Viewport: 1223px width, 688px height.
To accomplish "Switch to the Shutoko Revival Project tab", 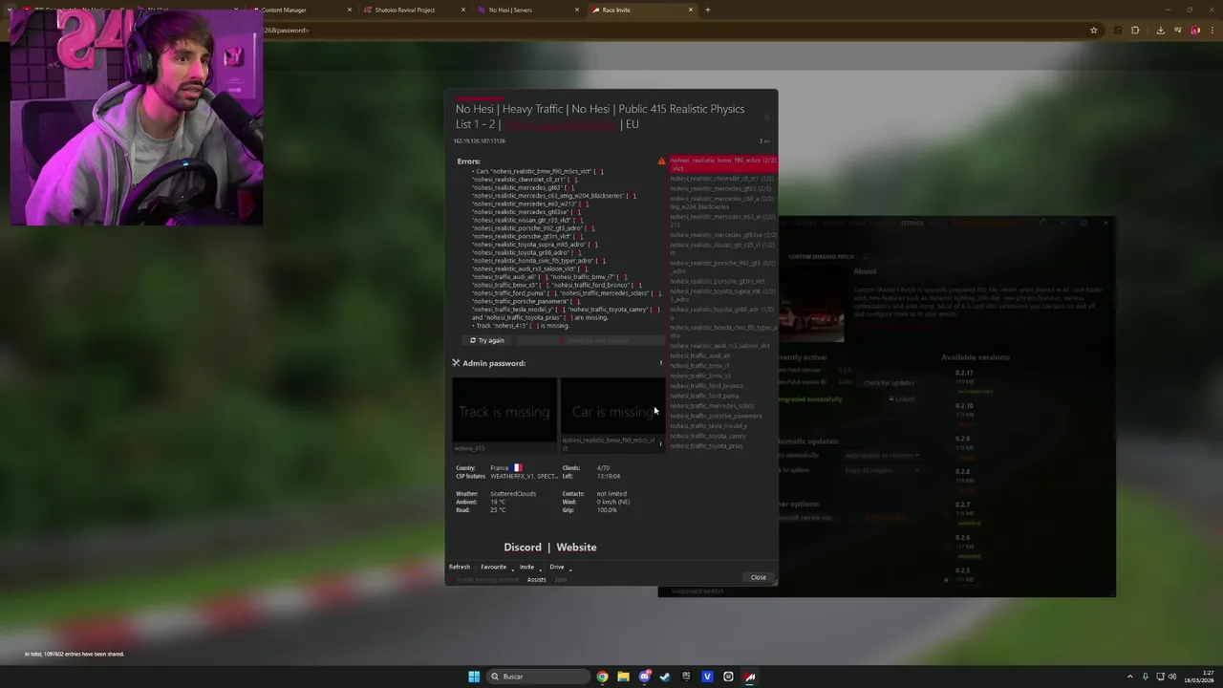I will [x=413, y=10].
